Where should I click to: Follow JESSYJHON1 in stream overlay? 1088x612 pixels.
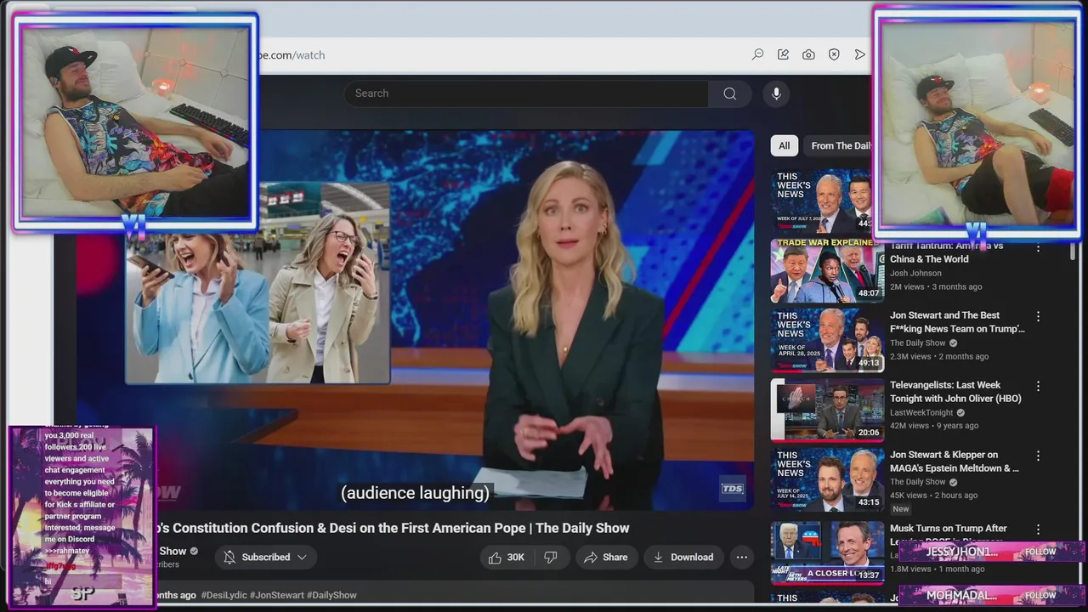pos(1040,552)
